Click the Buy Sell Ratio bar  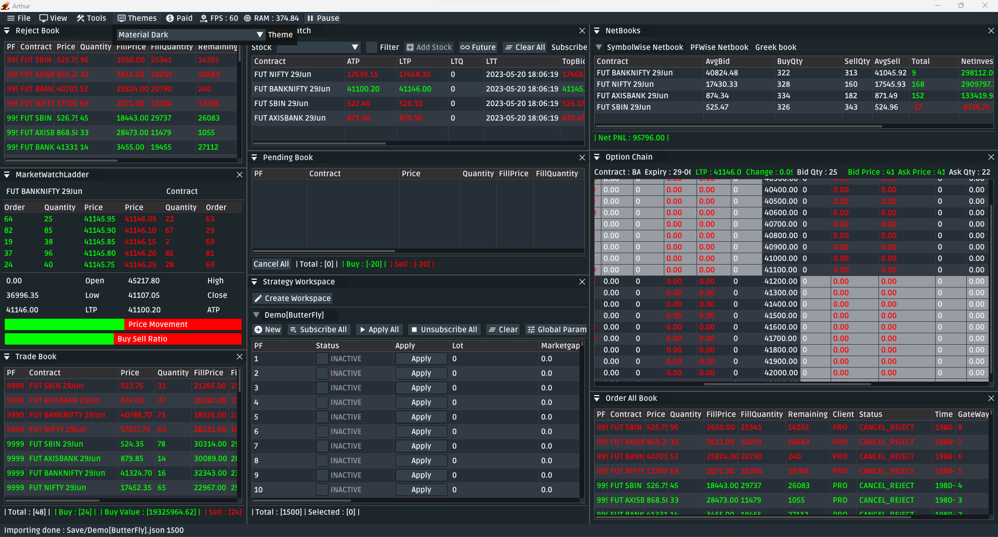pos(123,339)
